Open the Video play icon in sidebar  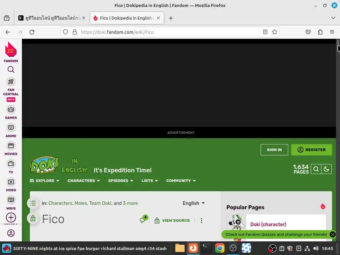11,182
